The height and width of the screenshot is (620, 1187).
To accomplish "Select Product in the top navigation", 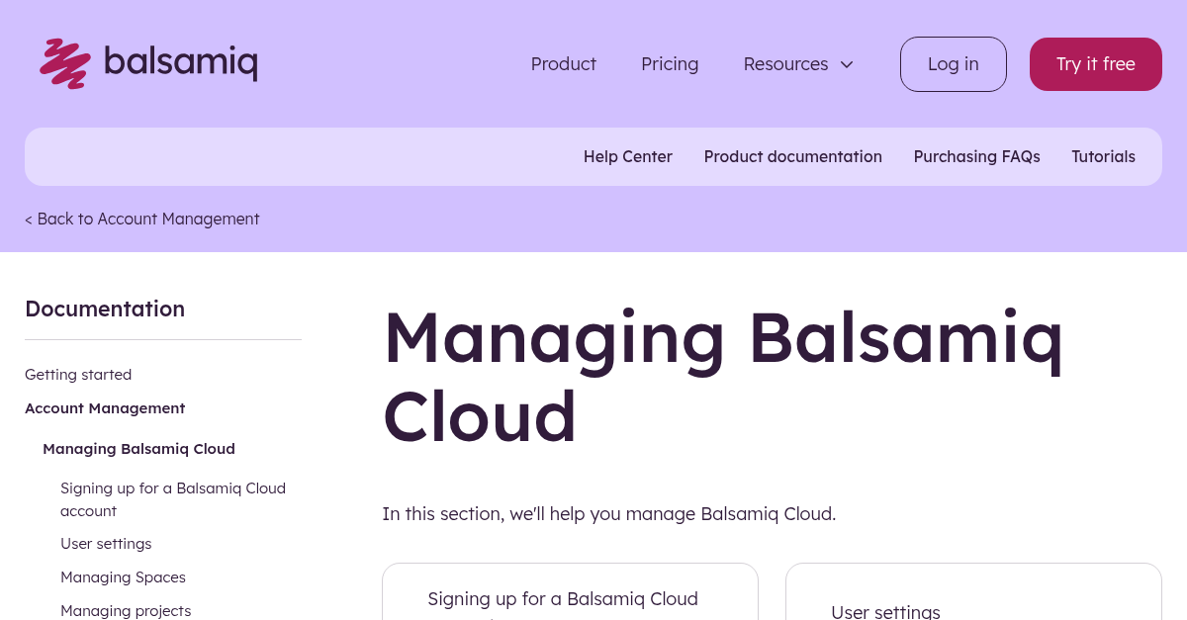I will (563, 63).
